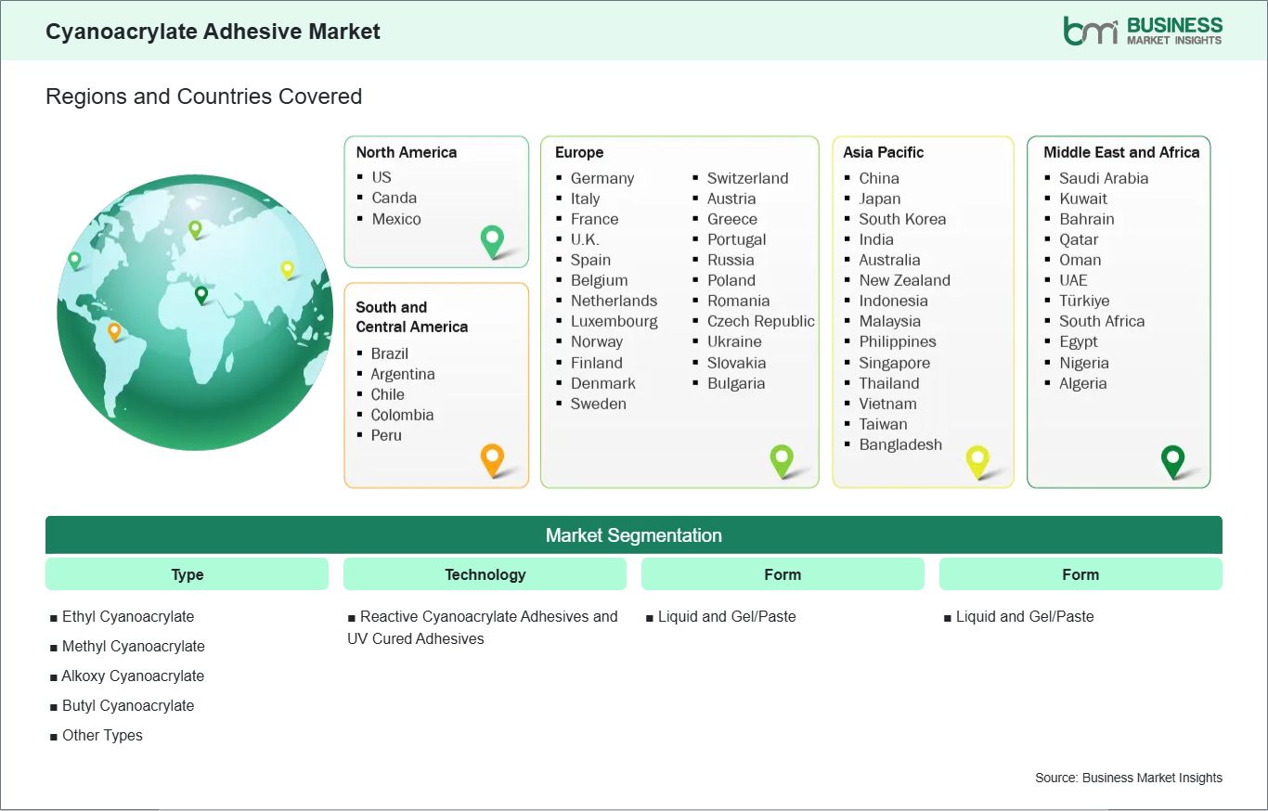The image size is (1268, 811).
Task: Click the yellow pin on the globe's Asia
Action: (x=288, y=269)
